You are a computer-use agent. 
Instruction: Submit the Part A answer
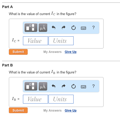[x=18, y=52]
